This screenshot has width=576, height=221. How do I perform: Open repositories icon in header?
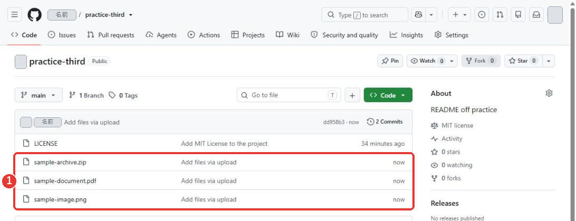518,15
